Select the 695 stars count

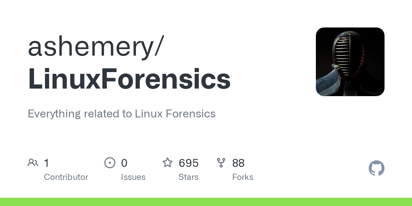[x=188, y=163]
